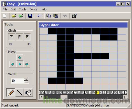This screenshot has height=109, width=132.
Task: Select character @ in the strip
Action: point(75,92)
